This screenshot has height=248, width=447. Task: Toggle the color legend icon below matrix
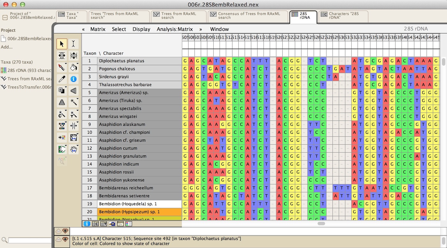click(129, 224)
